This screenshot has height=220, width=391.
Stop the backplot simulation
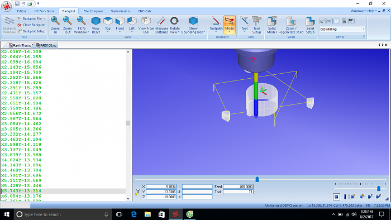pyautogui.click(x=336, y=197)
